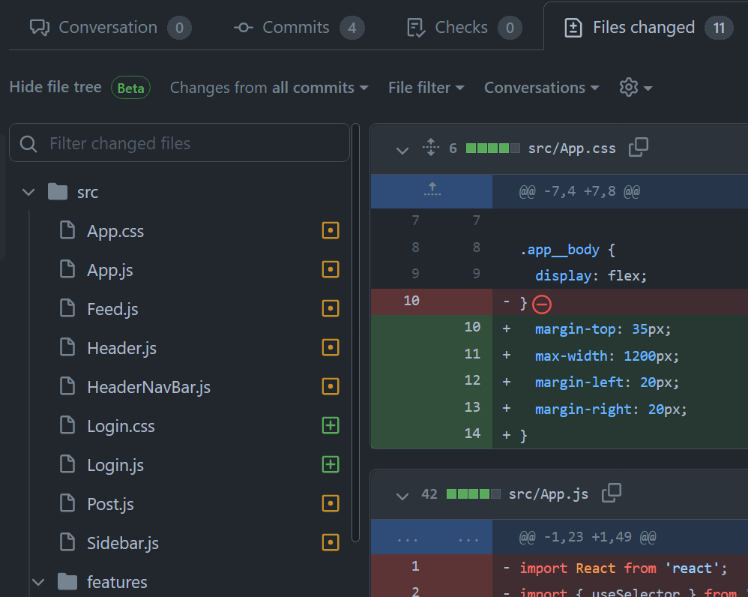Click modified status icon for HeaderNavBar.js

331,386
